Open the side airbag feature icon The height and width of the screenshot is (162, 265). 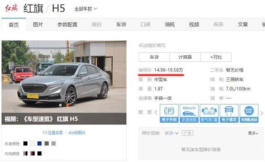(209, 113)
